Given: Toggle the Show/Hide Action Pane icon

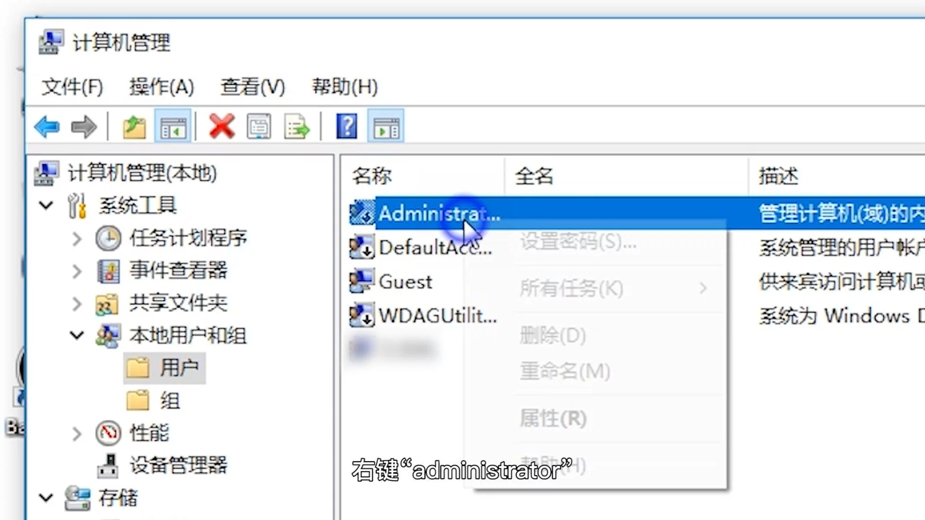Looking at the screenshot, I should (x=386, y=127).
